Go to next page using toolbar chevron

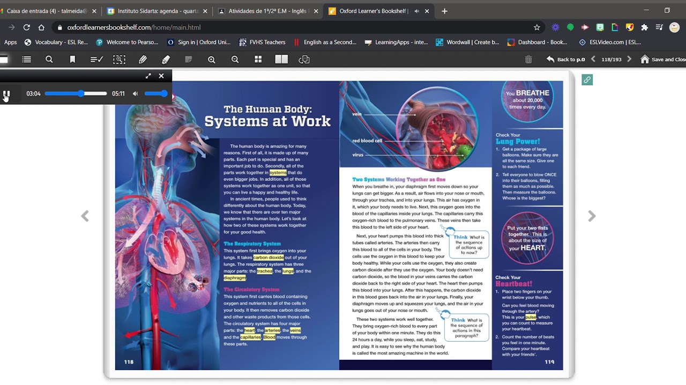click(x=629, y=59)
